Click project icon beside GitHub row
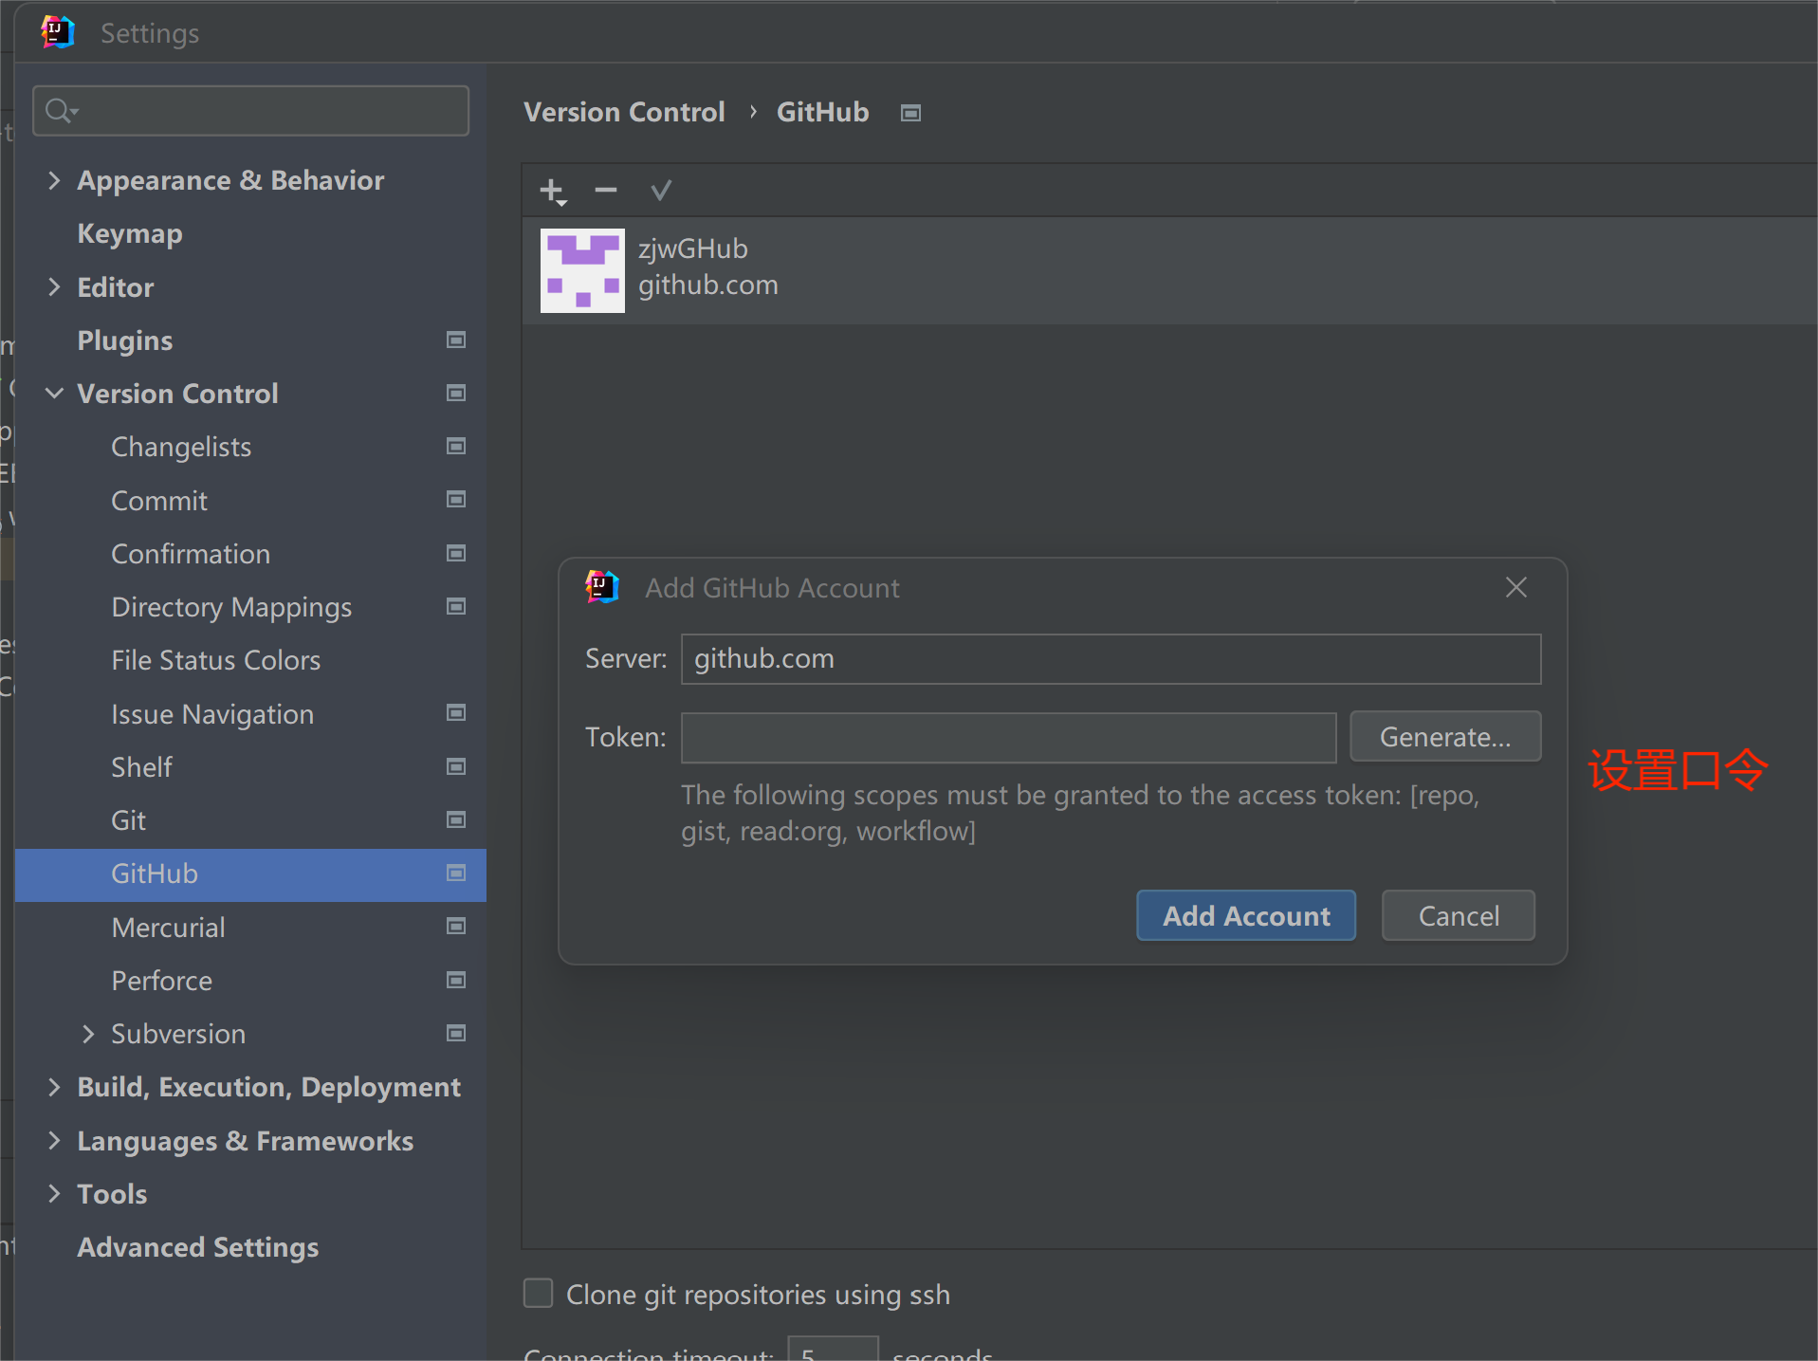Image resolution: width=1818 pixels, height=1361 pixels. click(x=456, y=873)
